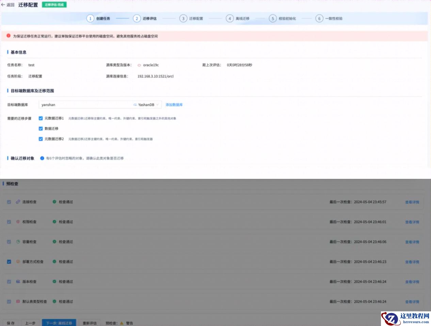The height and width of the screenshot is (326, 431).
Task: Click the step 6 circle for 一致性校验
Action: [x=319, y=18]
